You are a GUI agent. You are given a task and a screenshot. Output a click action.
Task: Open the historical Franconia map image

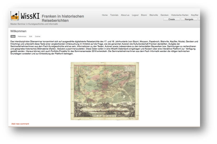(x=105, y=91)
